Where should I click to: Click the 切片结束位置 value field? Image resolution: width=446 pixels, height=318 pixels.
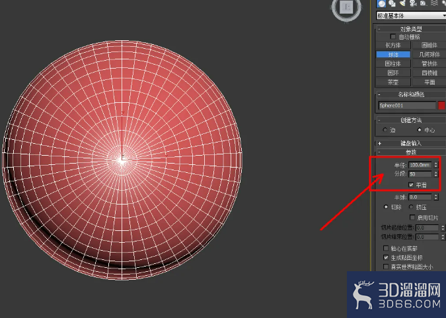pyautogui.click(x=427, y=237)
